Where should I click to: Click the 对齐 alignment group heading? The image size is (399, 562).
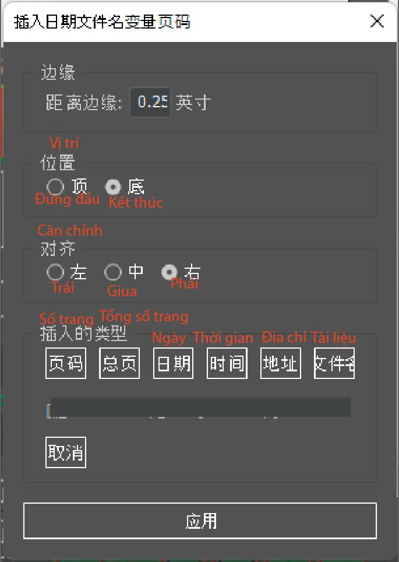pos(58,248)
